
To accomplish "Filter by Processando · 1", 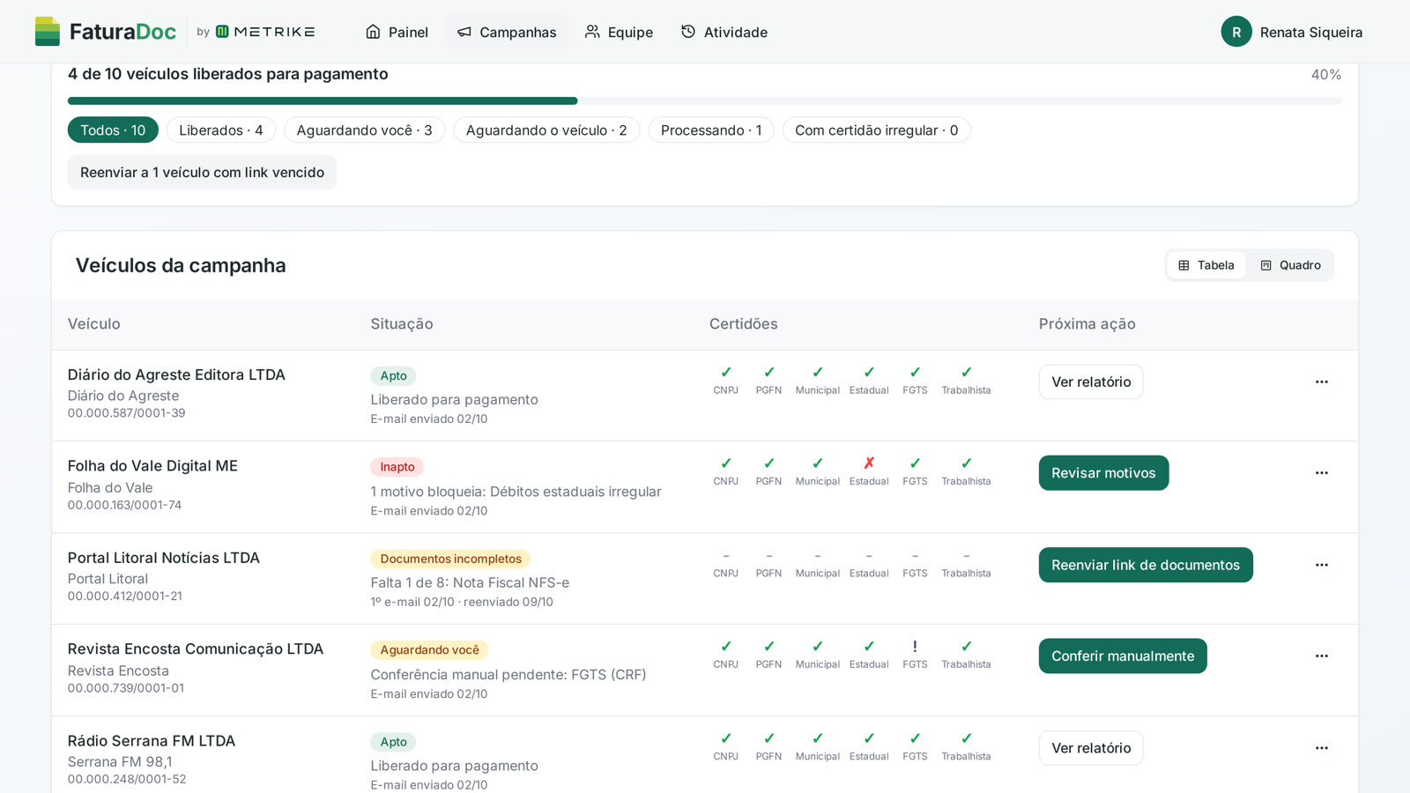I will point(711,130).
